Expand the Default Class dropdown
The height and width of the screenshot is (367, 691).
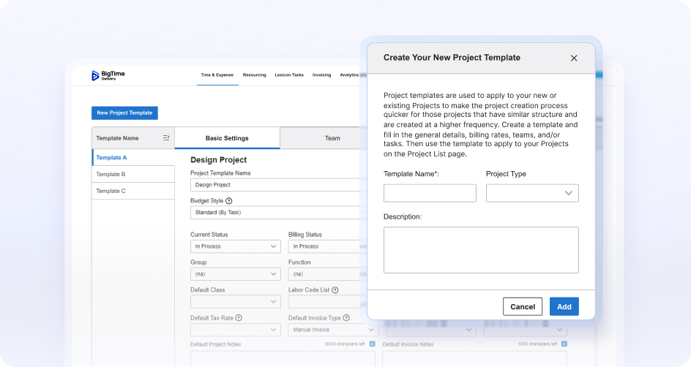click(x=235, y=302)
